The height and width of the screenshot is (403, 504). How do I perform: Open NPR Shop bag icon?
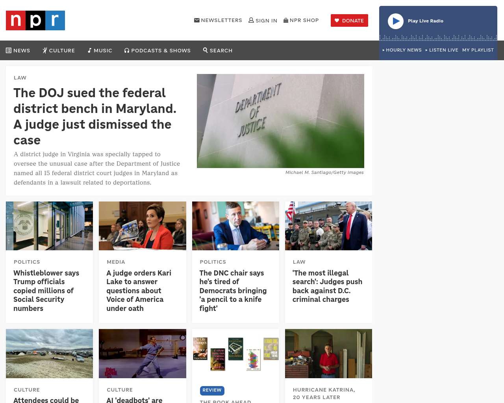tap(286, 20)
